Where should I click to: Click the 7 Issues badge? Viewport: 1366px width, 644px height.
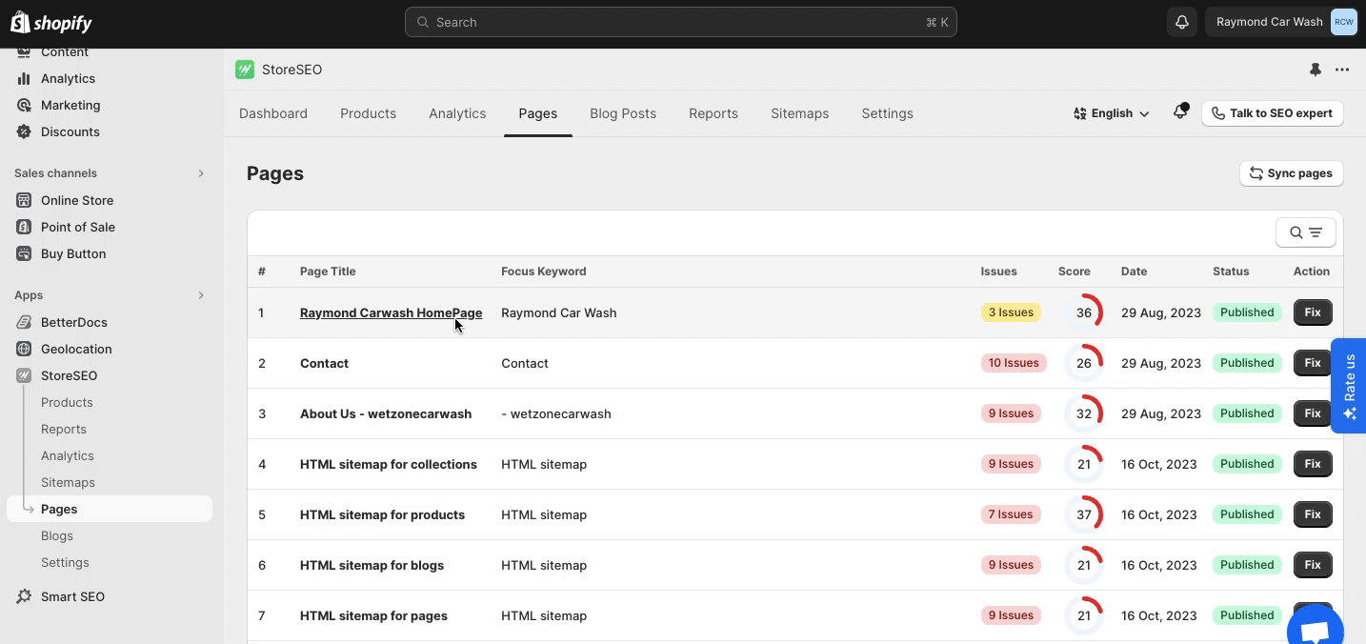click(x=1011, y=514)
